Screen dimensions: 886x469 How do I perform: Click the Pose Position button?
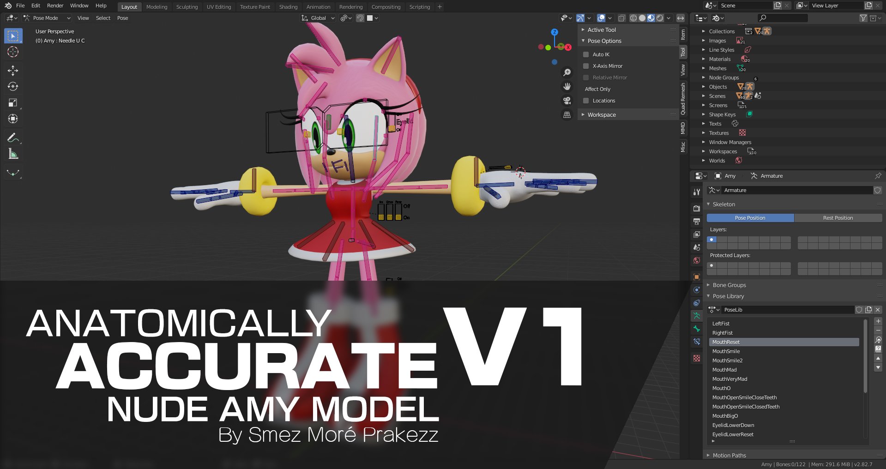click(750, 218)
